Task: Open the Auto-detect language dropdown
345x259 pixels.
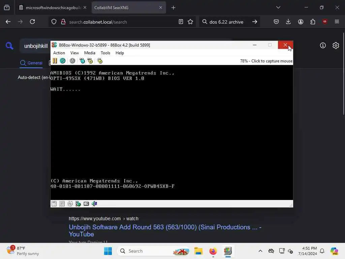Action: [34, 78]
